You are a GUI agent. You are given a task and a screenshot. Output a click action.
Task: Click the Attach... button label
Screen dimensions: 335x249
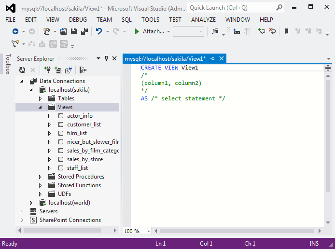(153, 31)
